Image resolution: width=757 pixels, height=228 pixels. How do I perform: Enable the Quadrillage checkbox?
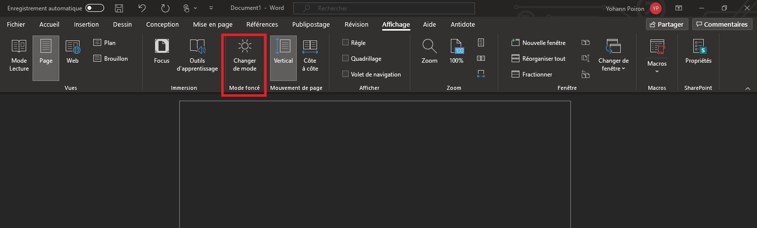(x=346, y=59)
